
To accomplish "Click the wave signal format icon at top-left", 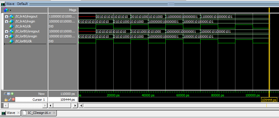I will (6, 10).
